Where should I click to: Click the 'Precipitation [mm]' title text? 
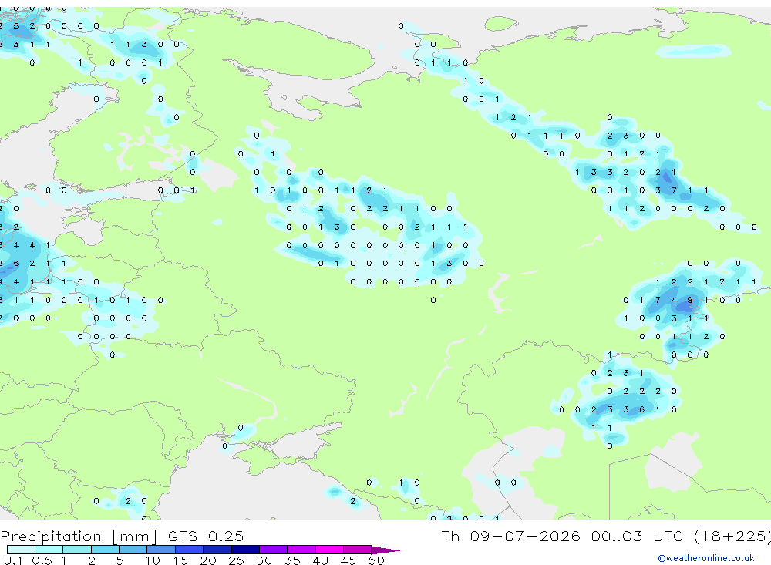point(79,536)
